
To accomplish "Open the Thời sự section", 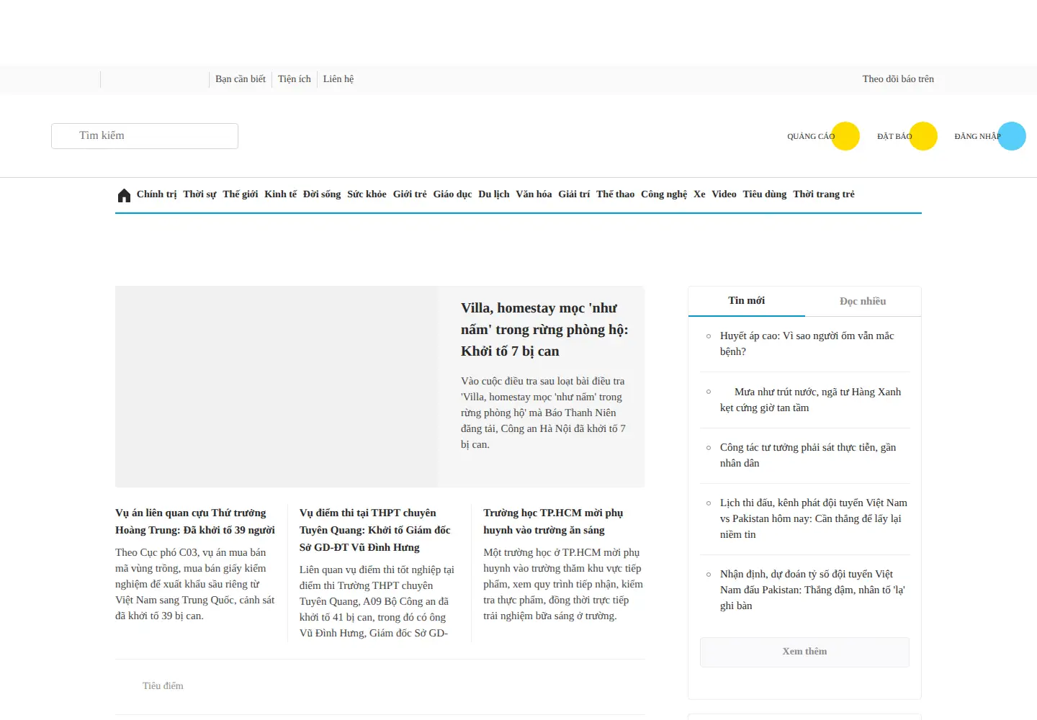I will (199, 194).
